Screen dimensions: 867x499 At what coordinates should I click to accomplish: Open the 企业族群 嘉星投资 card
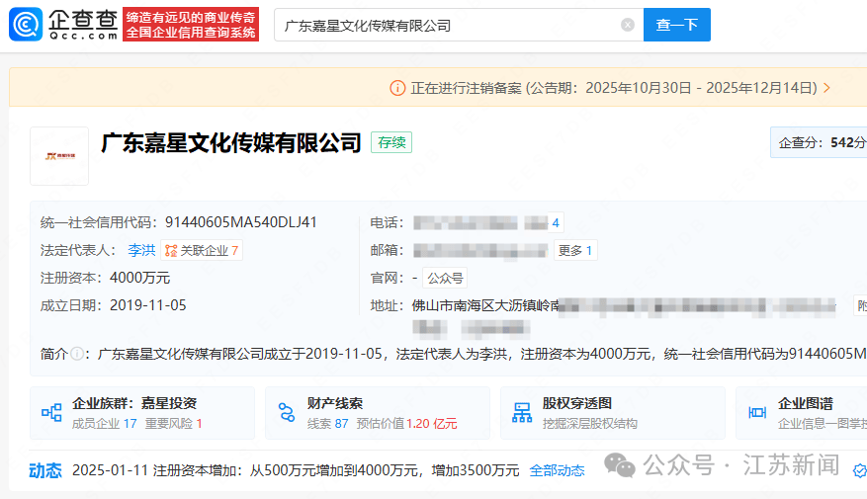pos(142,413)
